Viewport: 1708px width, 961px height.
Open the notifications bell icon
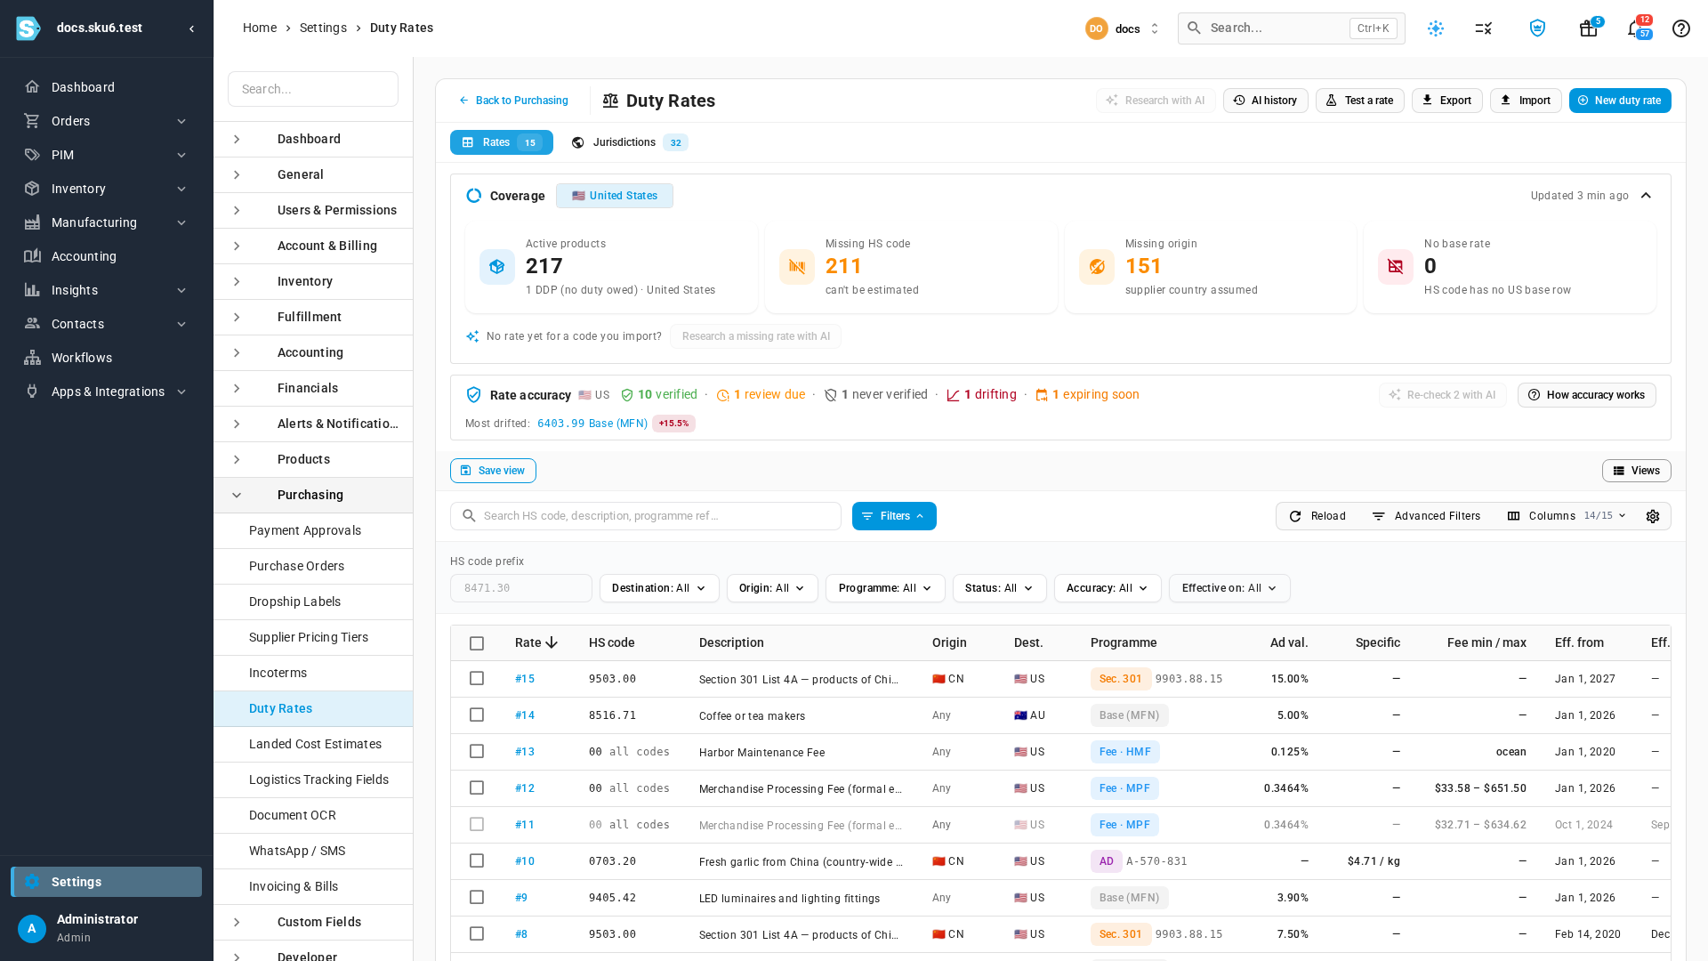coord(1635,28)
